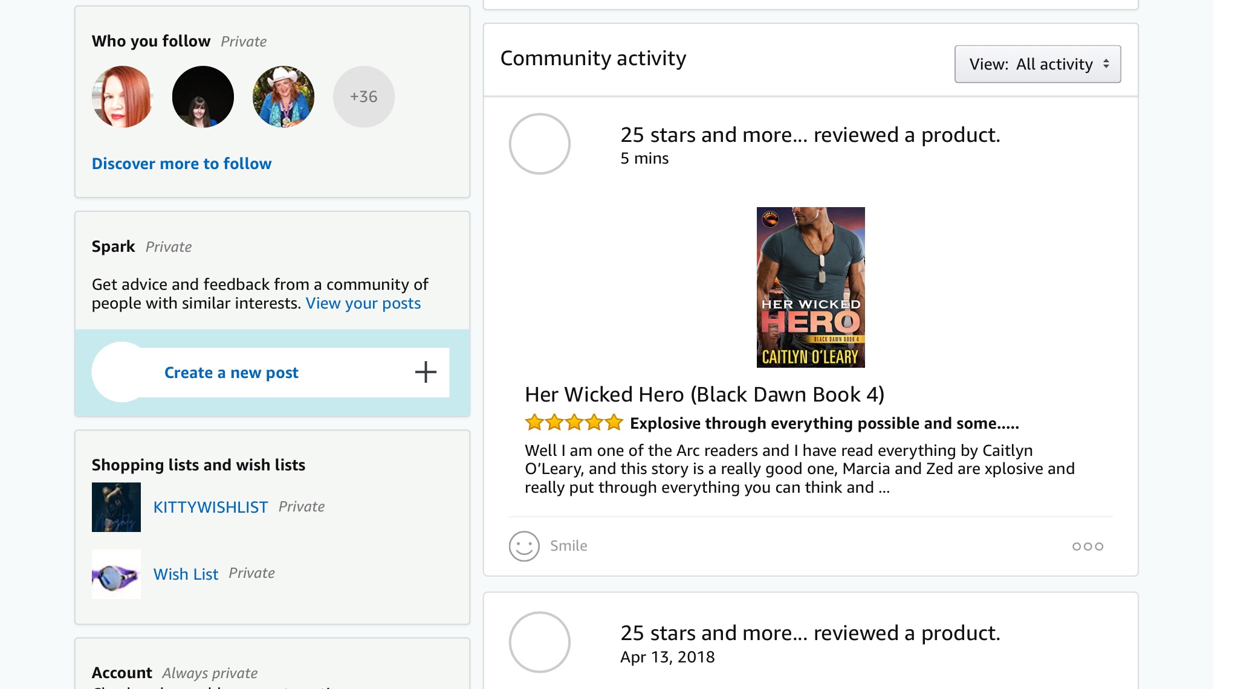This screenshot has height=689, width=1238.
Task: Open the View: All activity dropdown
Action: coord(1037,64)
